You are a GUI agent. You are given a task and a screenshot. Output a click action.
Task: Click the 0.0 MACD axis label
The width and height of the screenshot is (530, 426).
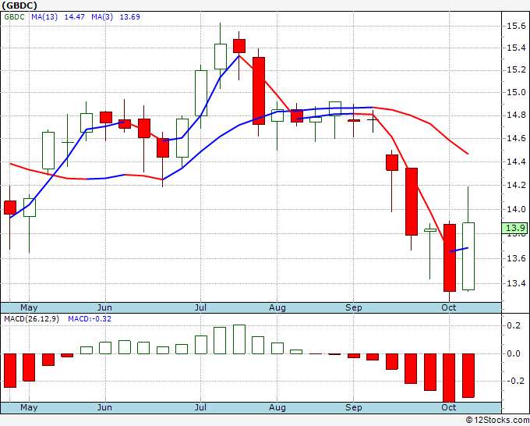coord(514,353)
